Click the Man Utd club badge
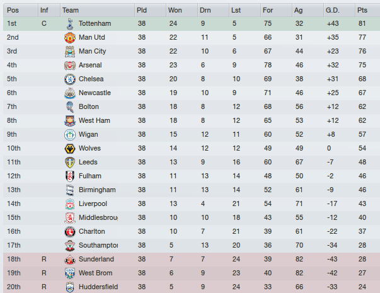This screenshot has width=380, height=293. click(x=69, y=38)
